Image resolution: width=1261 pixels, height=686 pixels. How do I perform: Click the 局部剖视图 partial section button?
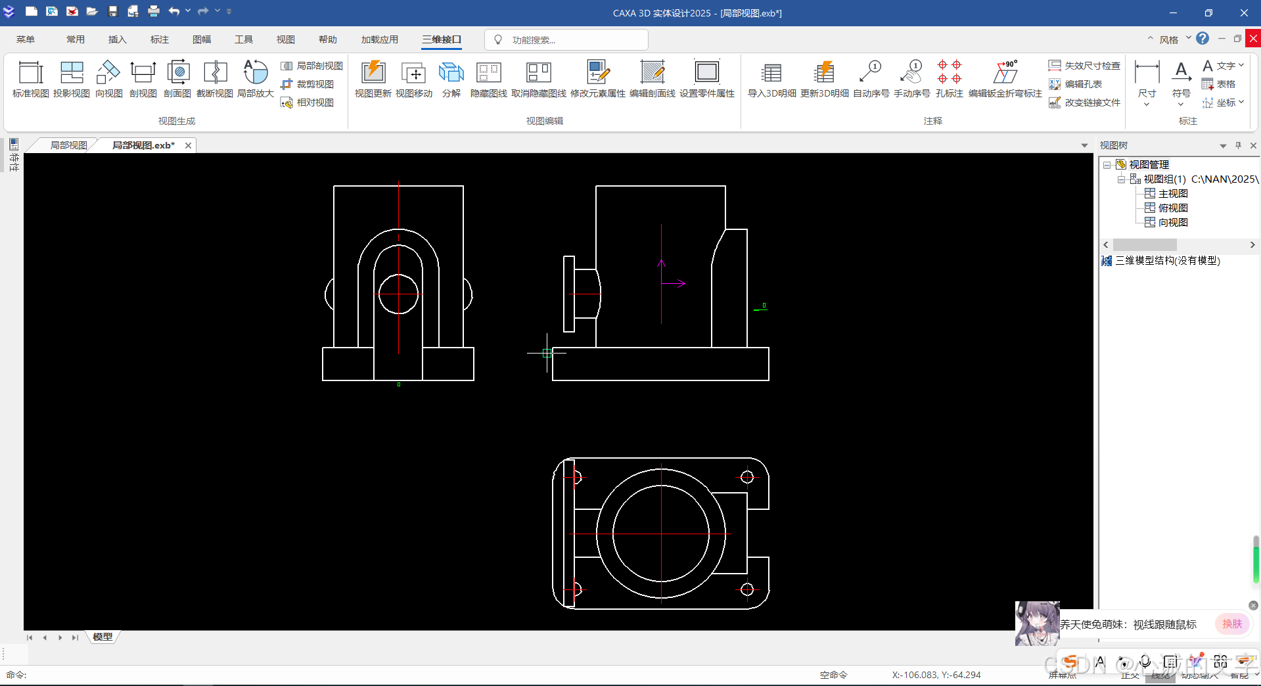311,66
